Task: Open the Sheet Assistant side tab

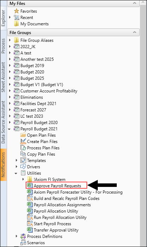Action: coord(3,77)
